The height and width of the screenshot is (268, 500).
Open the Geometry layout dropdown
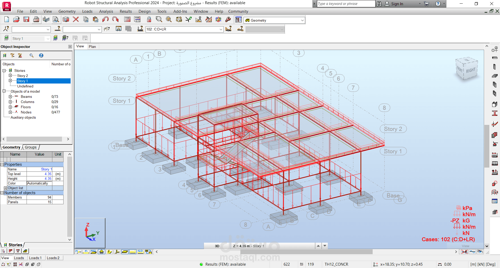[x=302, y=20]
